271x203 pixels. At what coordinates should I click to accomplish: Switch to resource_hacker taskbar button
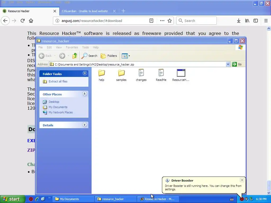pos(115,199)
